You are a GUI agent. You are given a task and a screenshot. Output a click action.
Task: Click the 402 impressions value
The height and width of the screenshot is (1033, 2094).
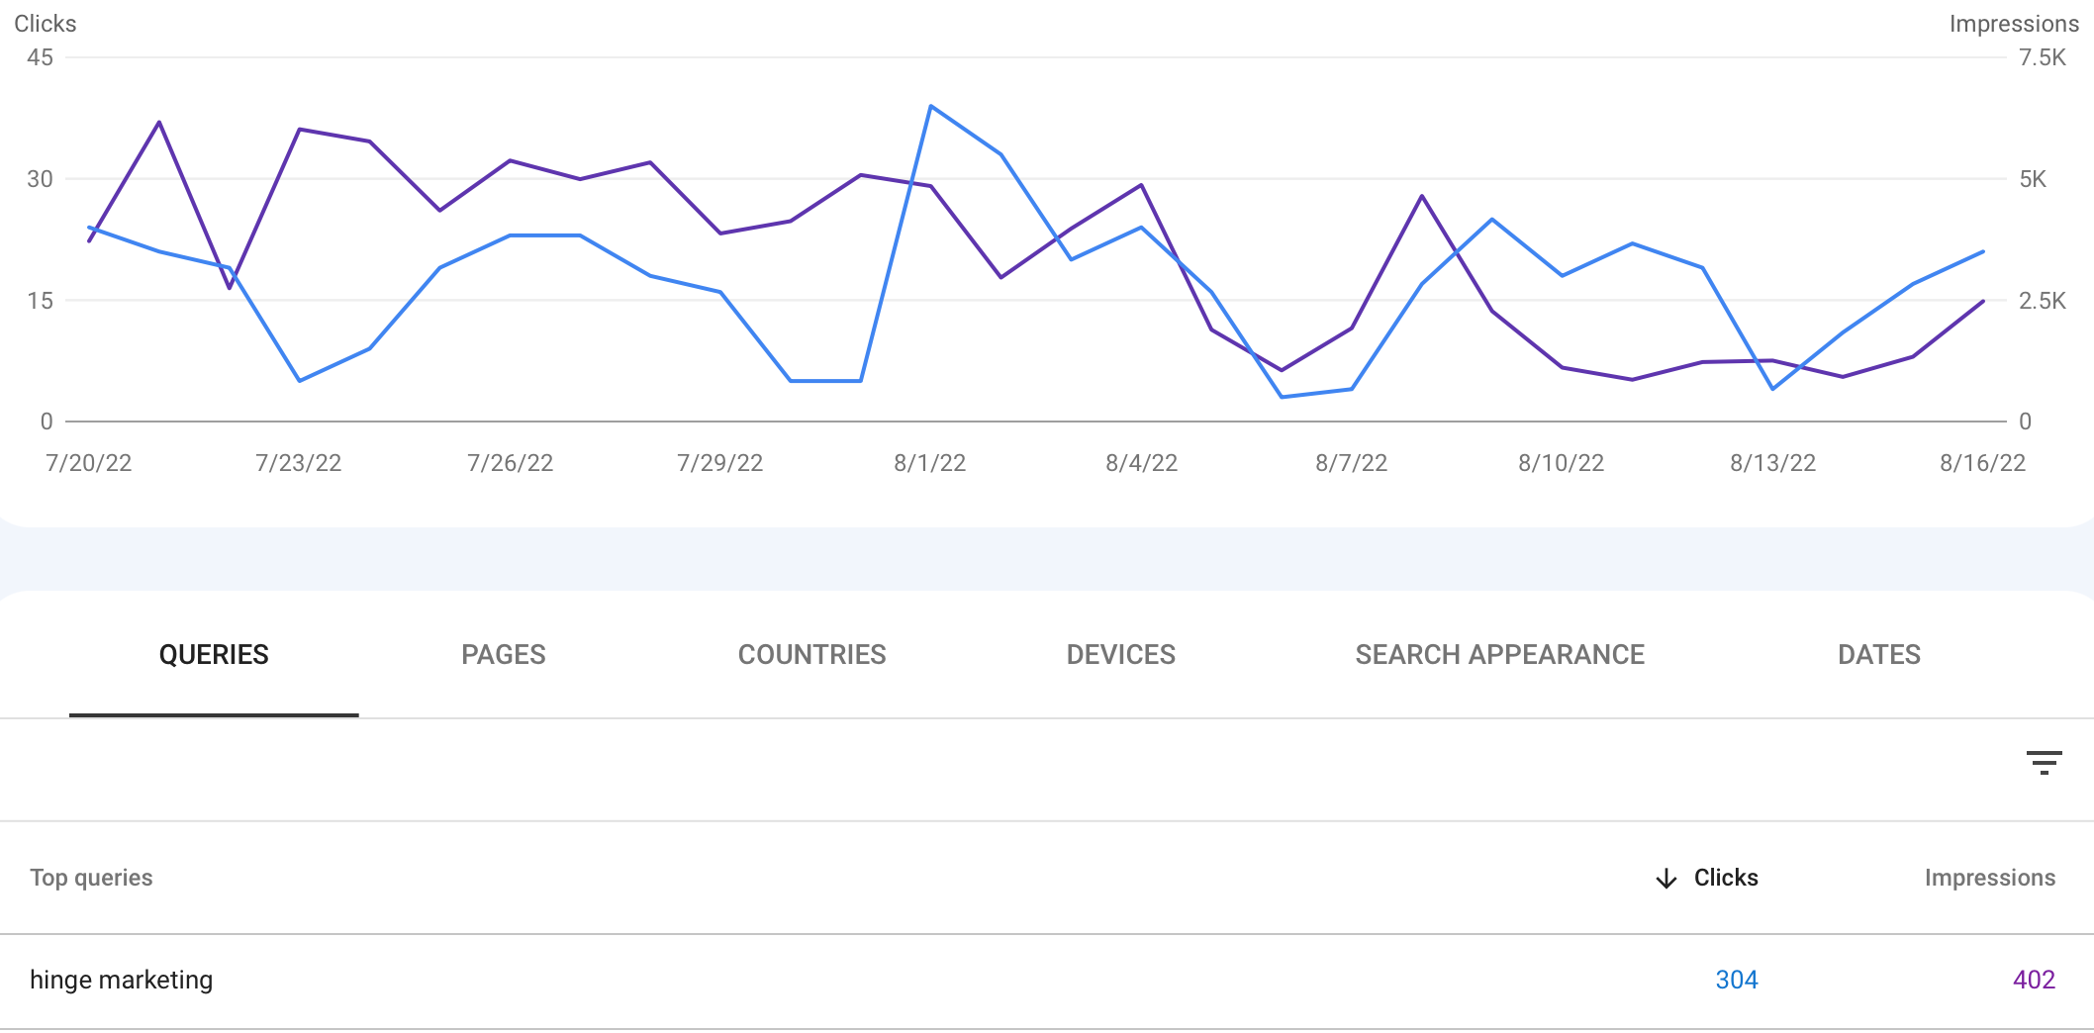pyautogui.click(x=2034, y=981)
